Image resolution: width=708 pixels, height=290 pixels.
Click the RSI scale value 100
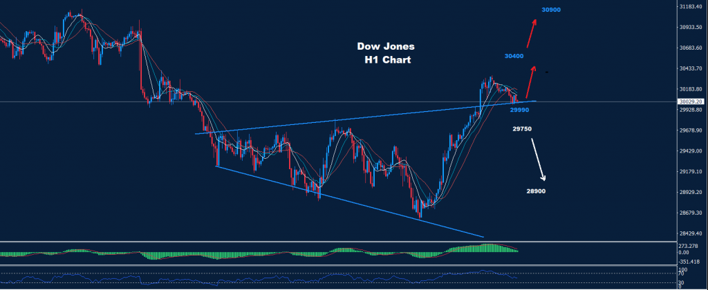tap(684, 269)
